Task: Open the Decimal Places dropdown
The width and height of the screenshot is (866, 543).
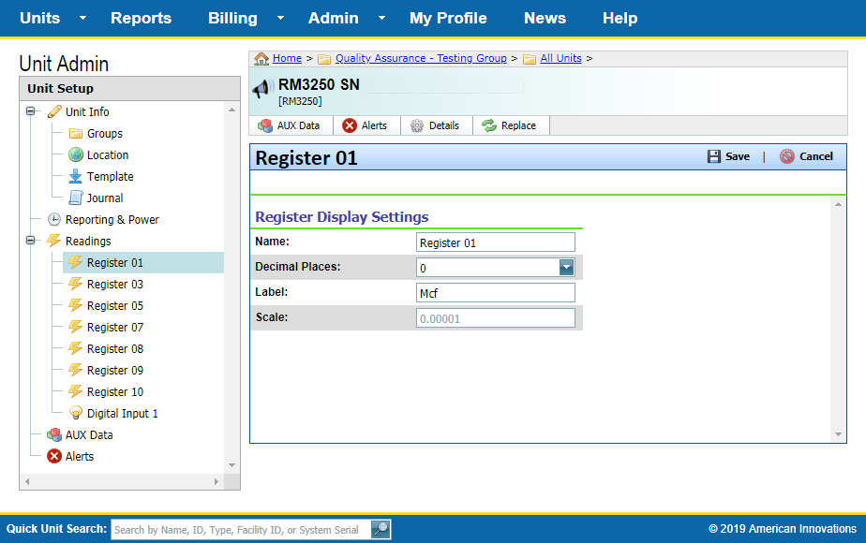Action: pos(566,268)
